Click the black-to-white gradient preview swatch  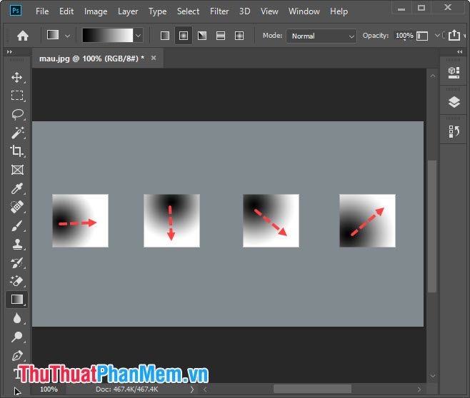pyautogui.click(x=107, y=36)
